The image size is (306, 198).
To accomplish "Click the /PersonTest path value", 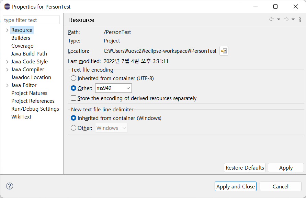I will tap(117, 32).
